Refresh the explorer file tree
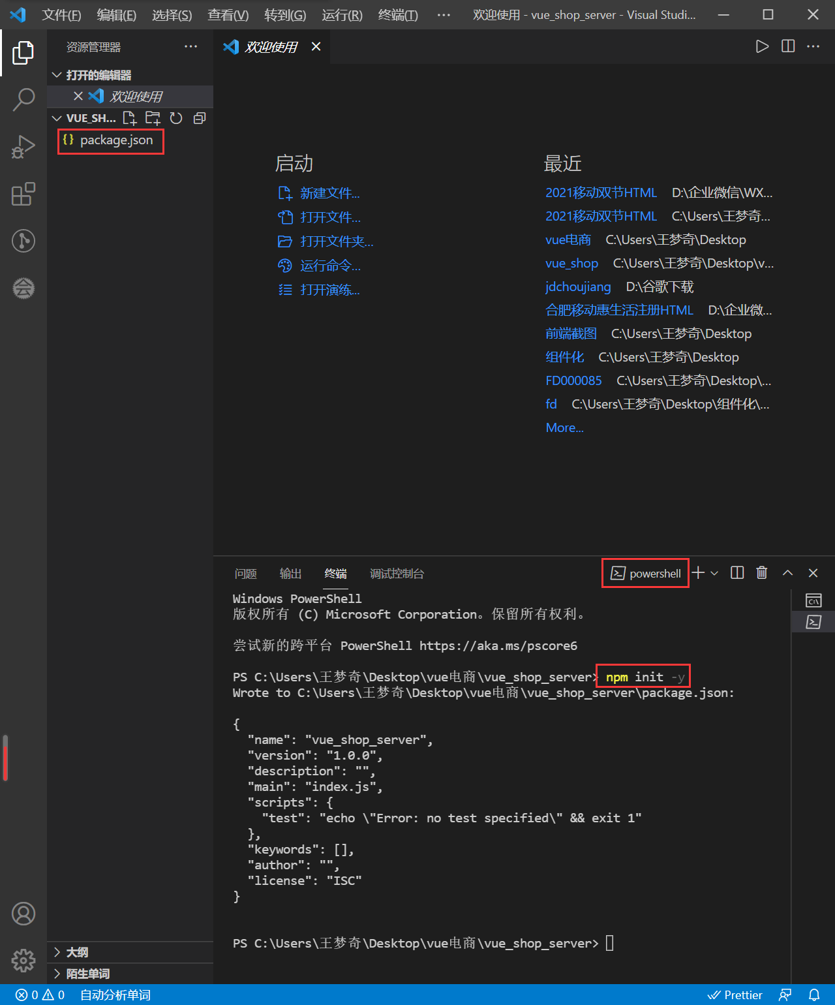 (176, 118)
